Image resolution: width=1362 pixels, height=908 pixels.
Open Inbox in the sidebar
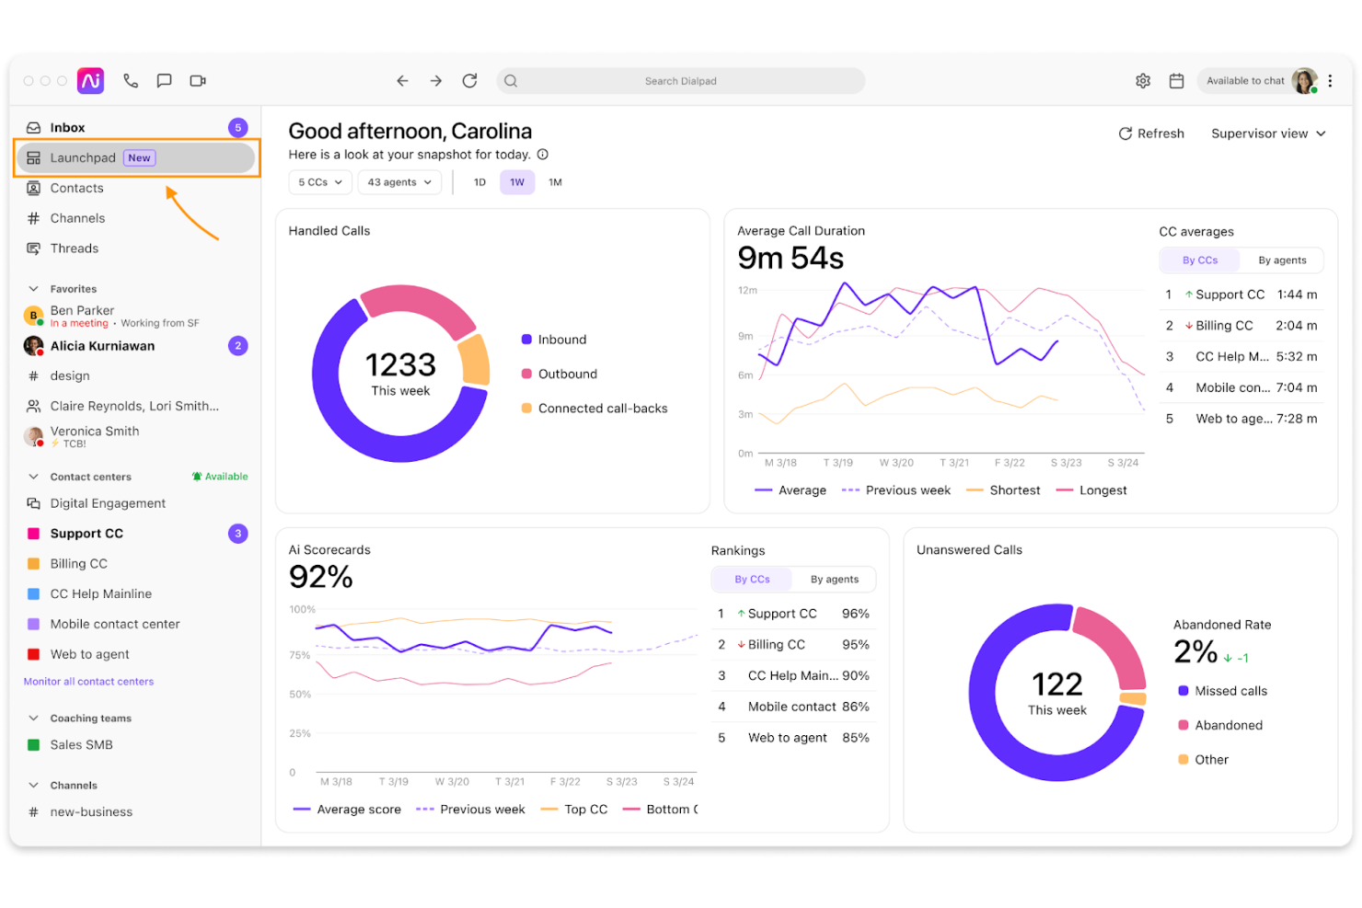click(x=67, y=128)
